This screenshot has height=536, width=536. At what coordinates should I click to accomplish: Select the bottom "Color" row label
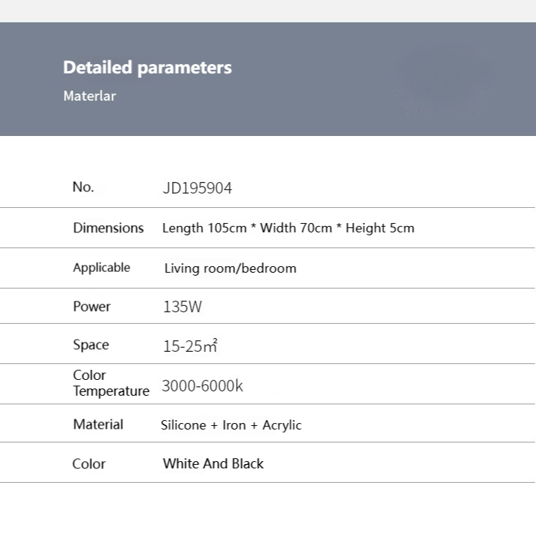(x=88, y=464)
